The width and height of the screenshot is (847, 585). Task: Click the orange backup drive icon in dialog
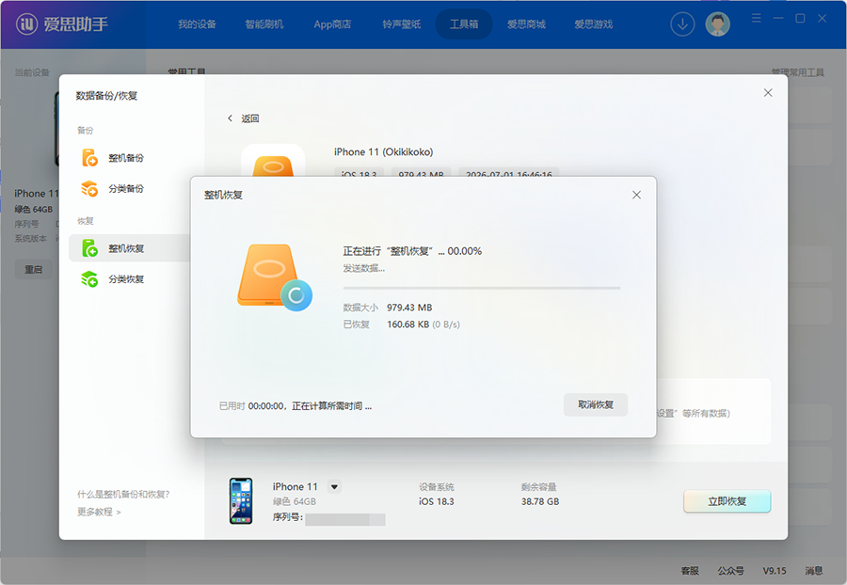[x=267, y=275]
